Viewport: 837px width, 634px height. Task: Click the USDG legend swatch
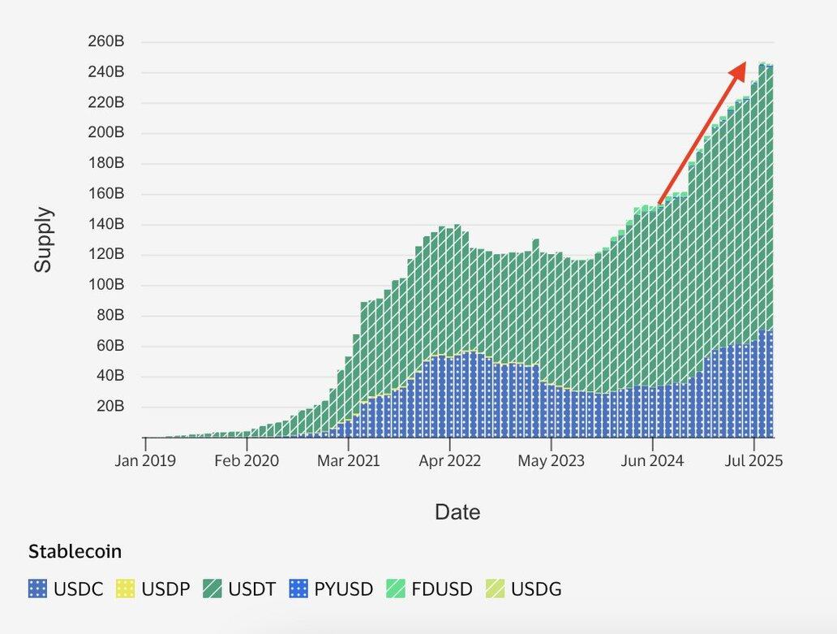click(x=495, y=589)
